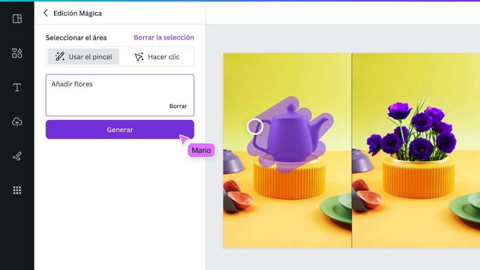Select the Text tool in sidebar
Image resolution: width=480 pixels, height=270 pixels.
[x=17, y=88]
